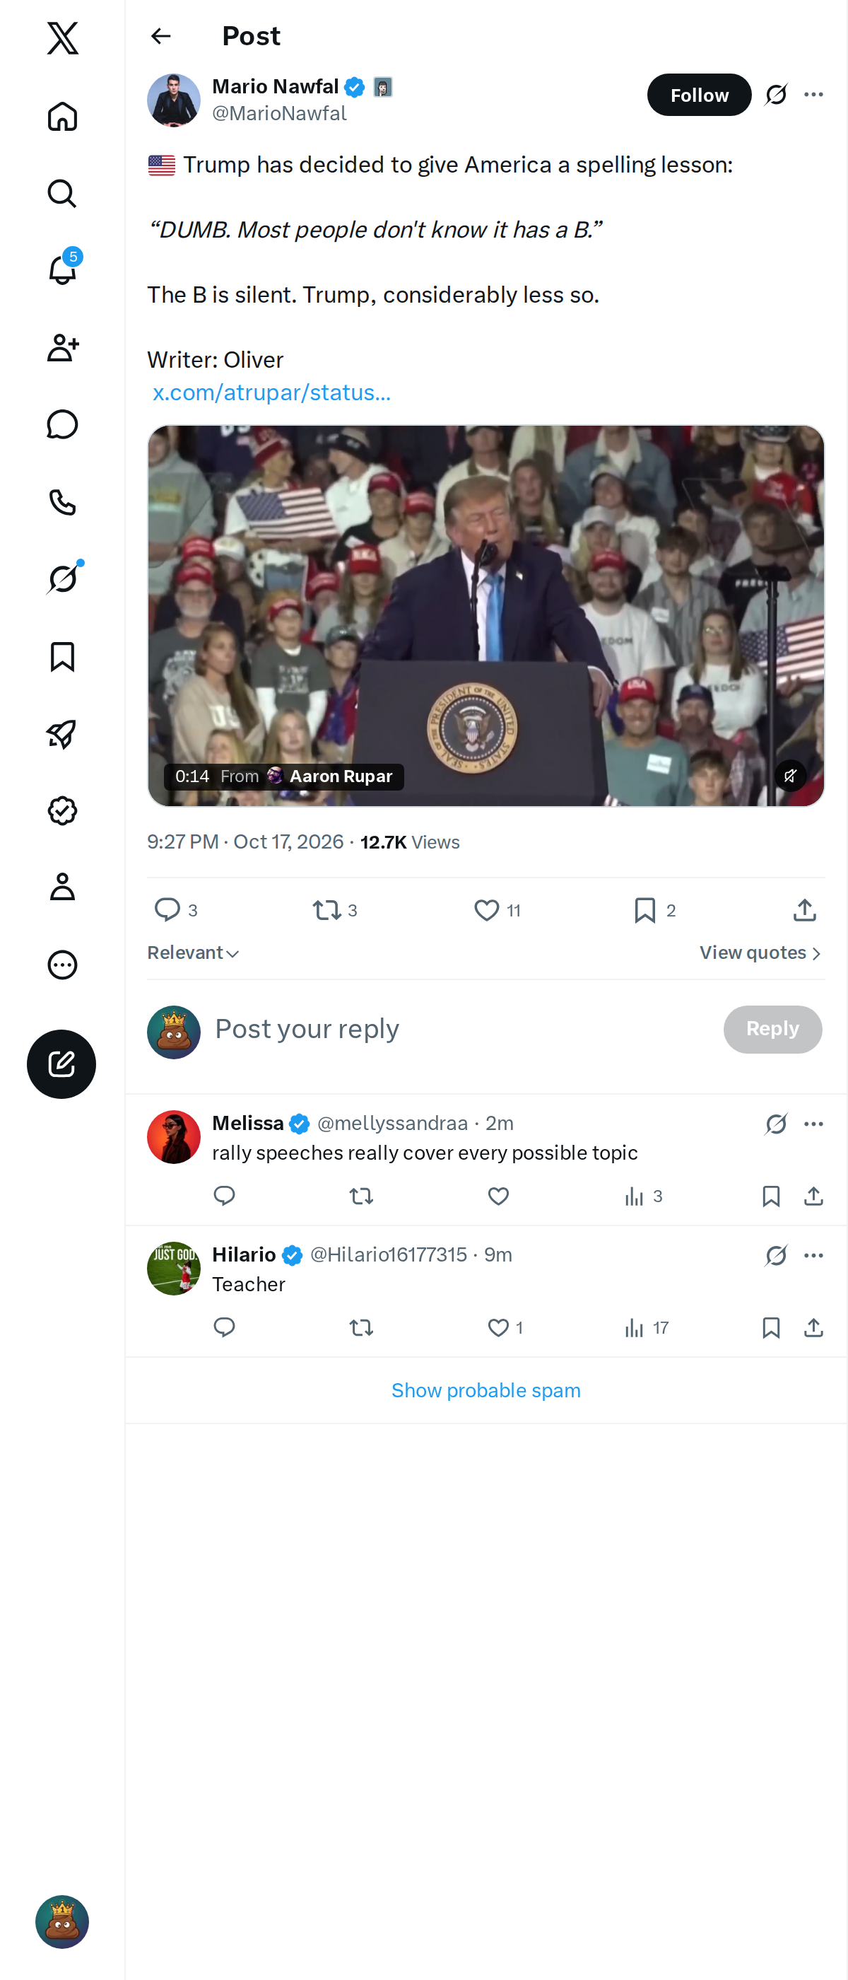Expand the Relevant reply sorting dropdown
Image resolution: width=848 pixels, height=1980 pixels.
194,953
